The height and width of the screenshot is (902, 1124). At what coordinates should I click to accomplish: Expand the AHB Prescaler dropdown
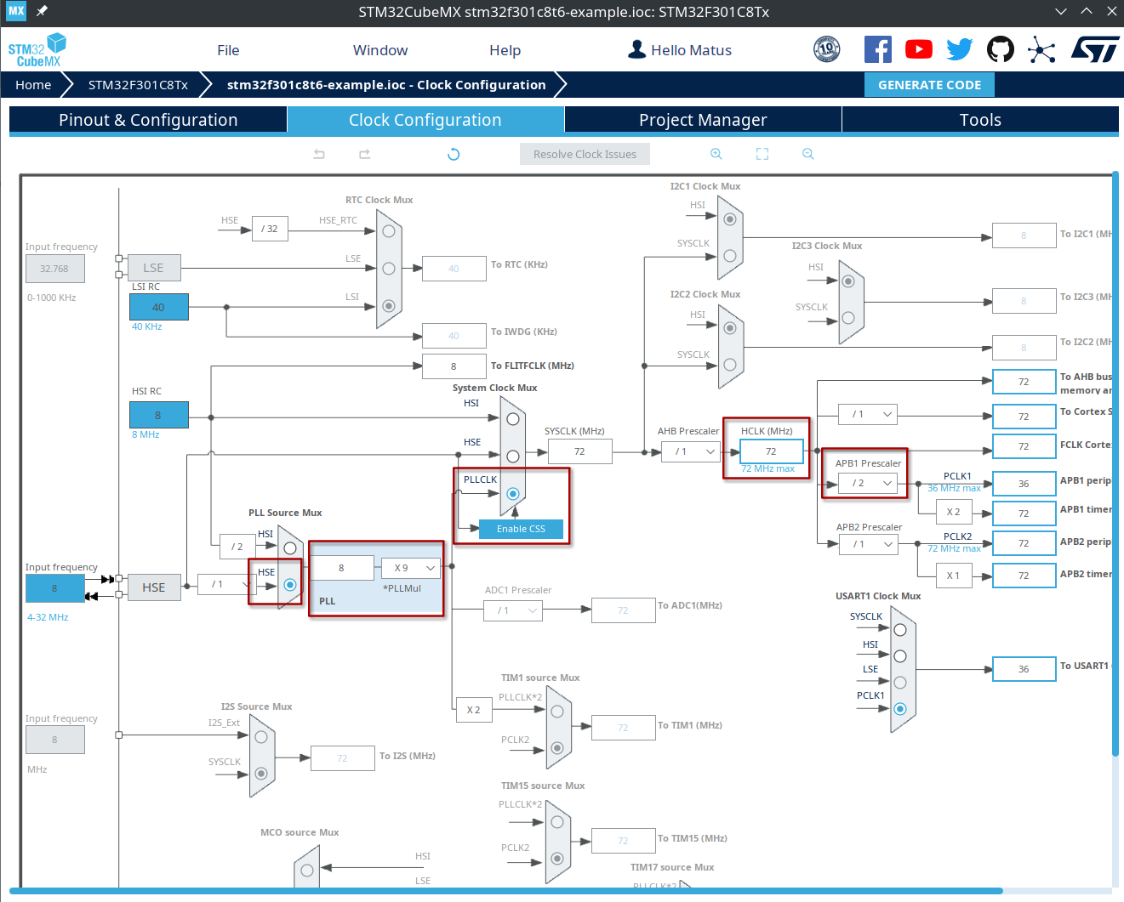[x=691, y=451]
